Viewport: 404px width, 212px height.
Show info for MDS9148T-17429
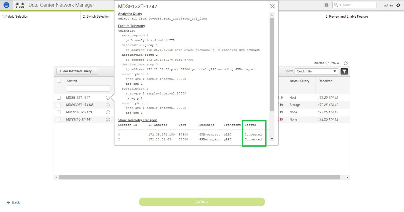click(x=108, y=112)
